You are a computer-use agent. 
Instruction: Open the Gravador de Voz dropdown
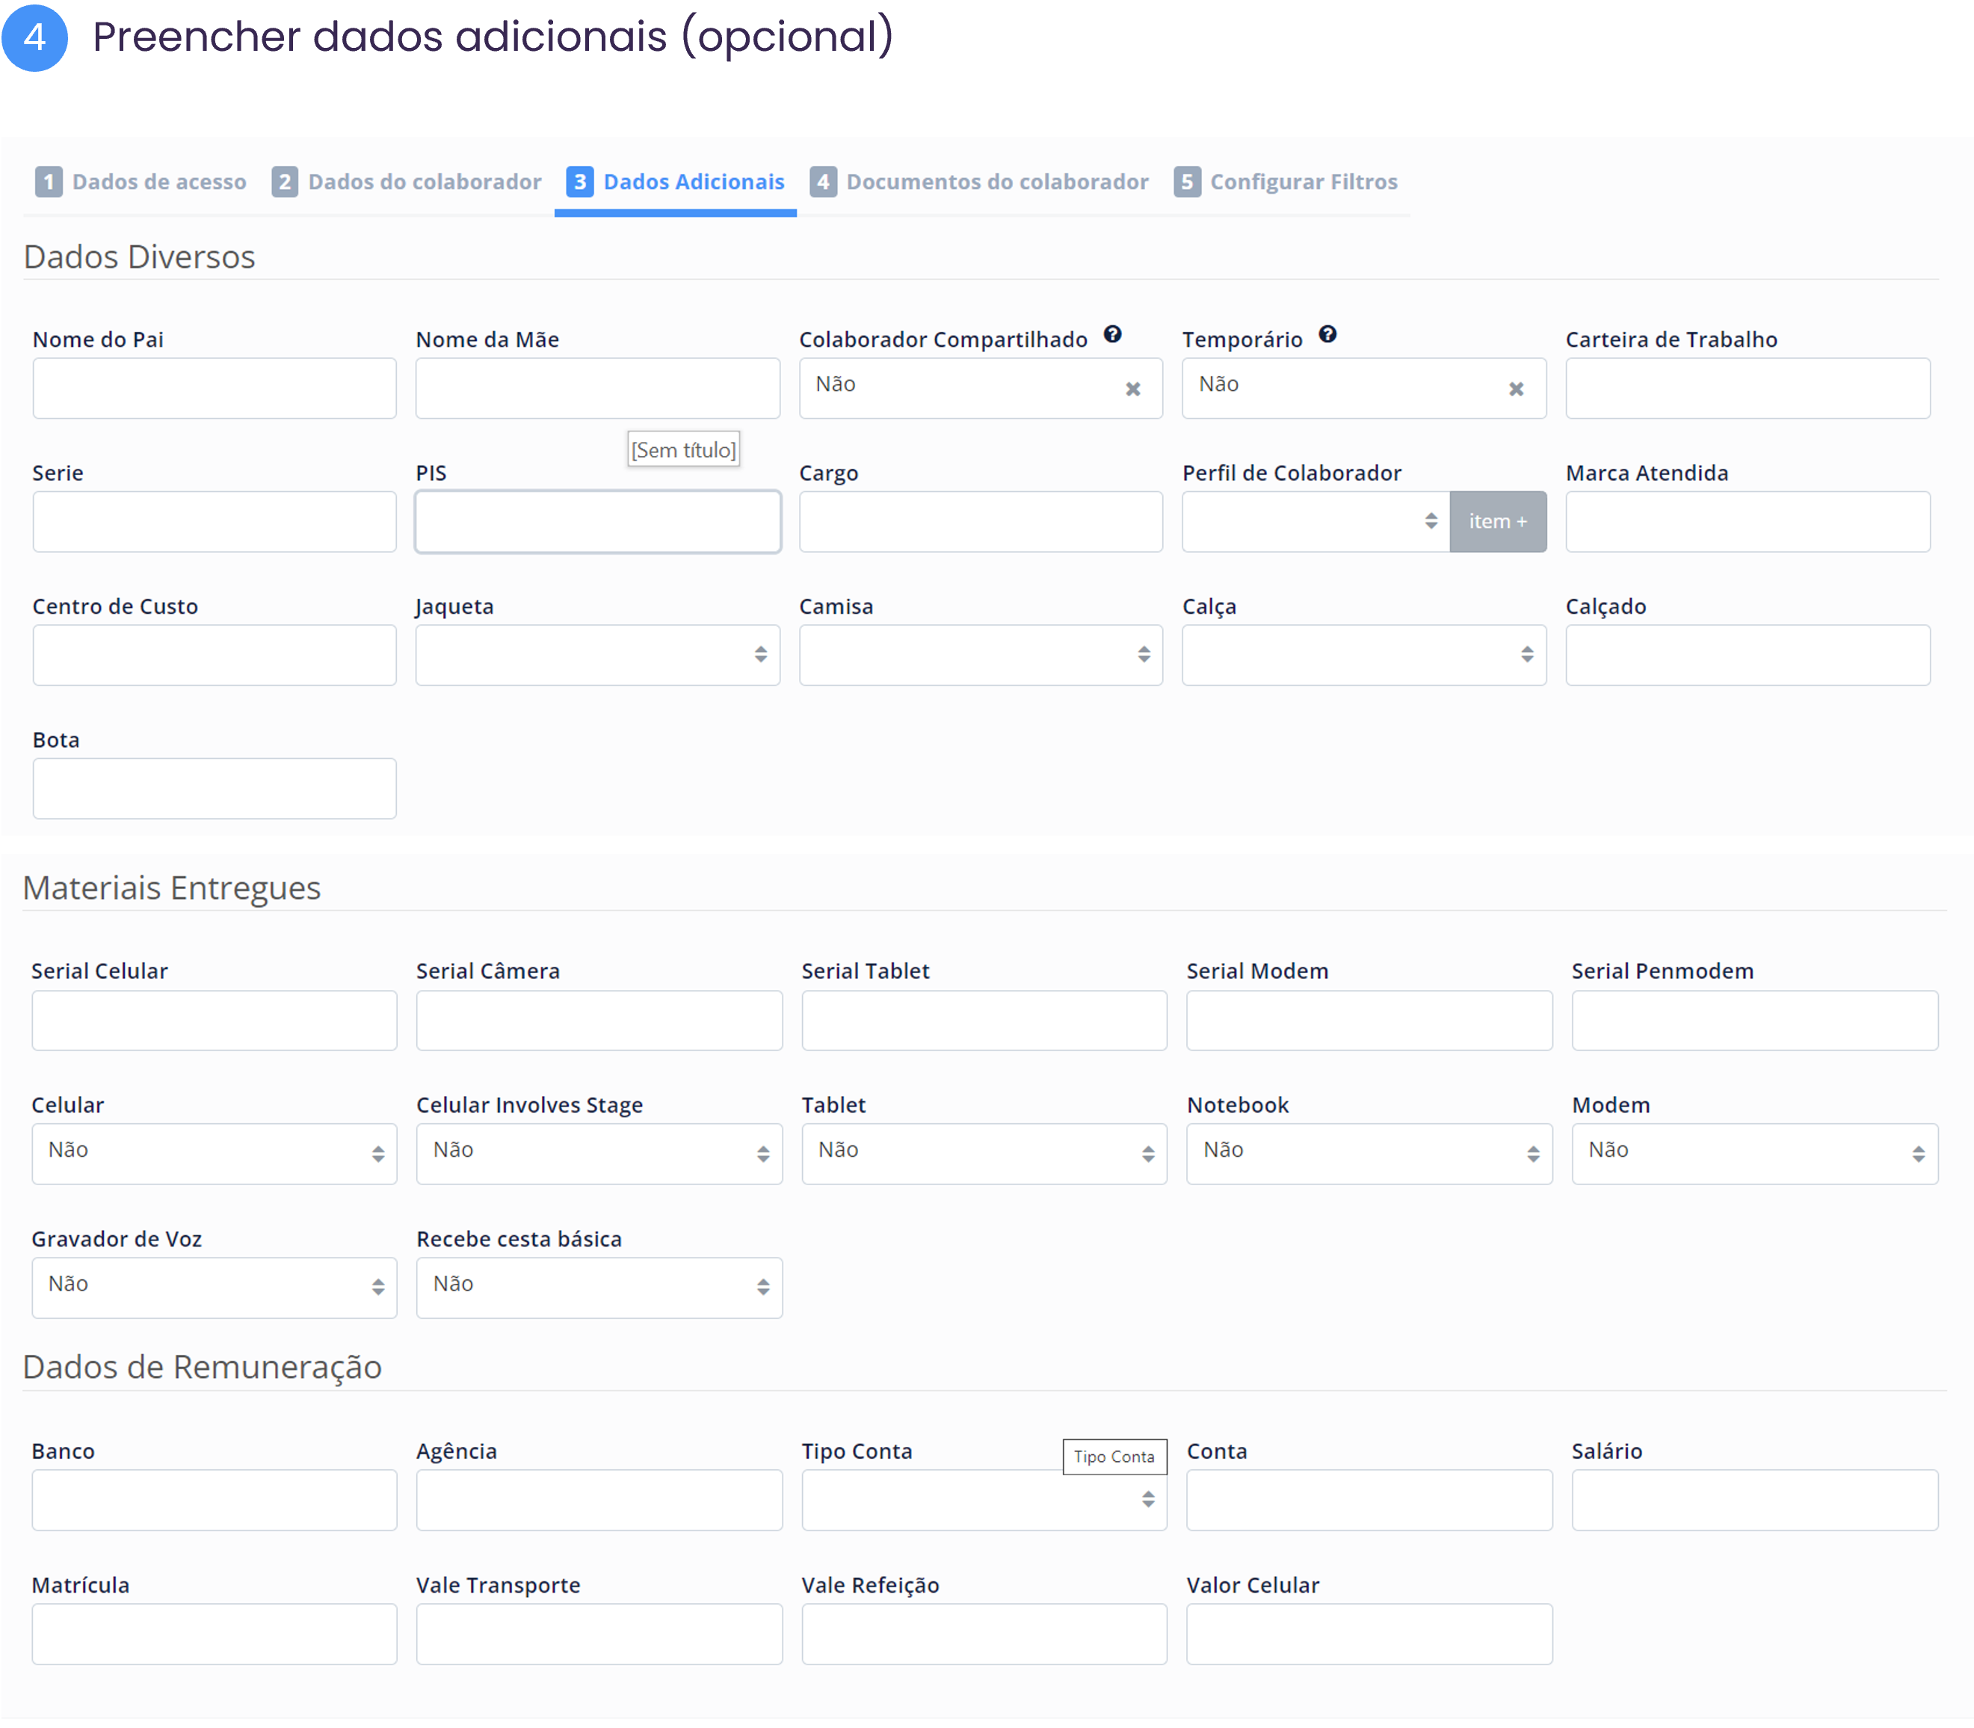[214, 1288]
